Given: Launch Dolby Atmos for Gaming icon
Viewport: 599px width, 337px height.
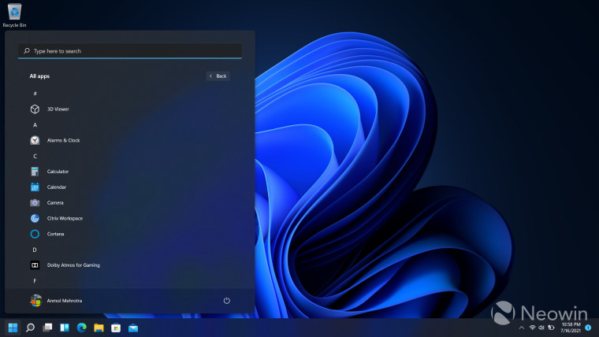Looking at the screenshot, I should tap(35, 265).
